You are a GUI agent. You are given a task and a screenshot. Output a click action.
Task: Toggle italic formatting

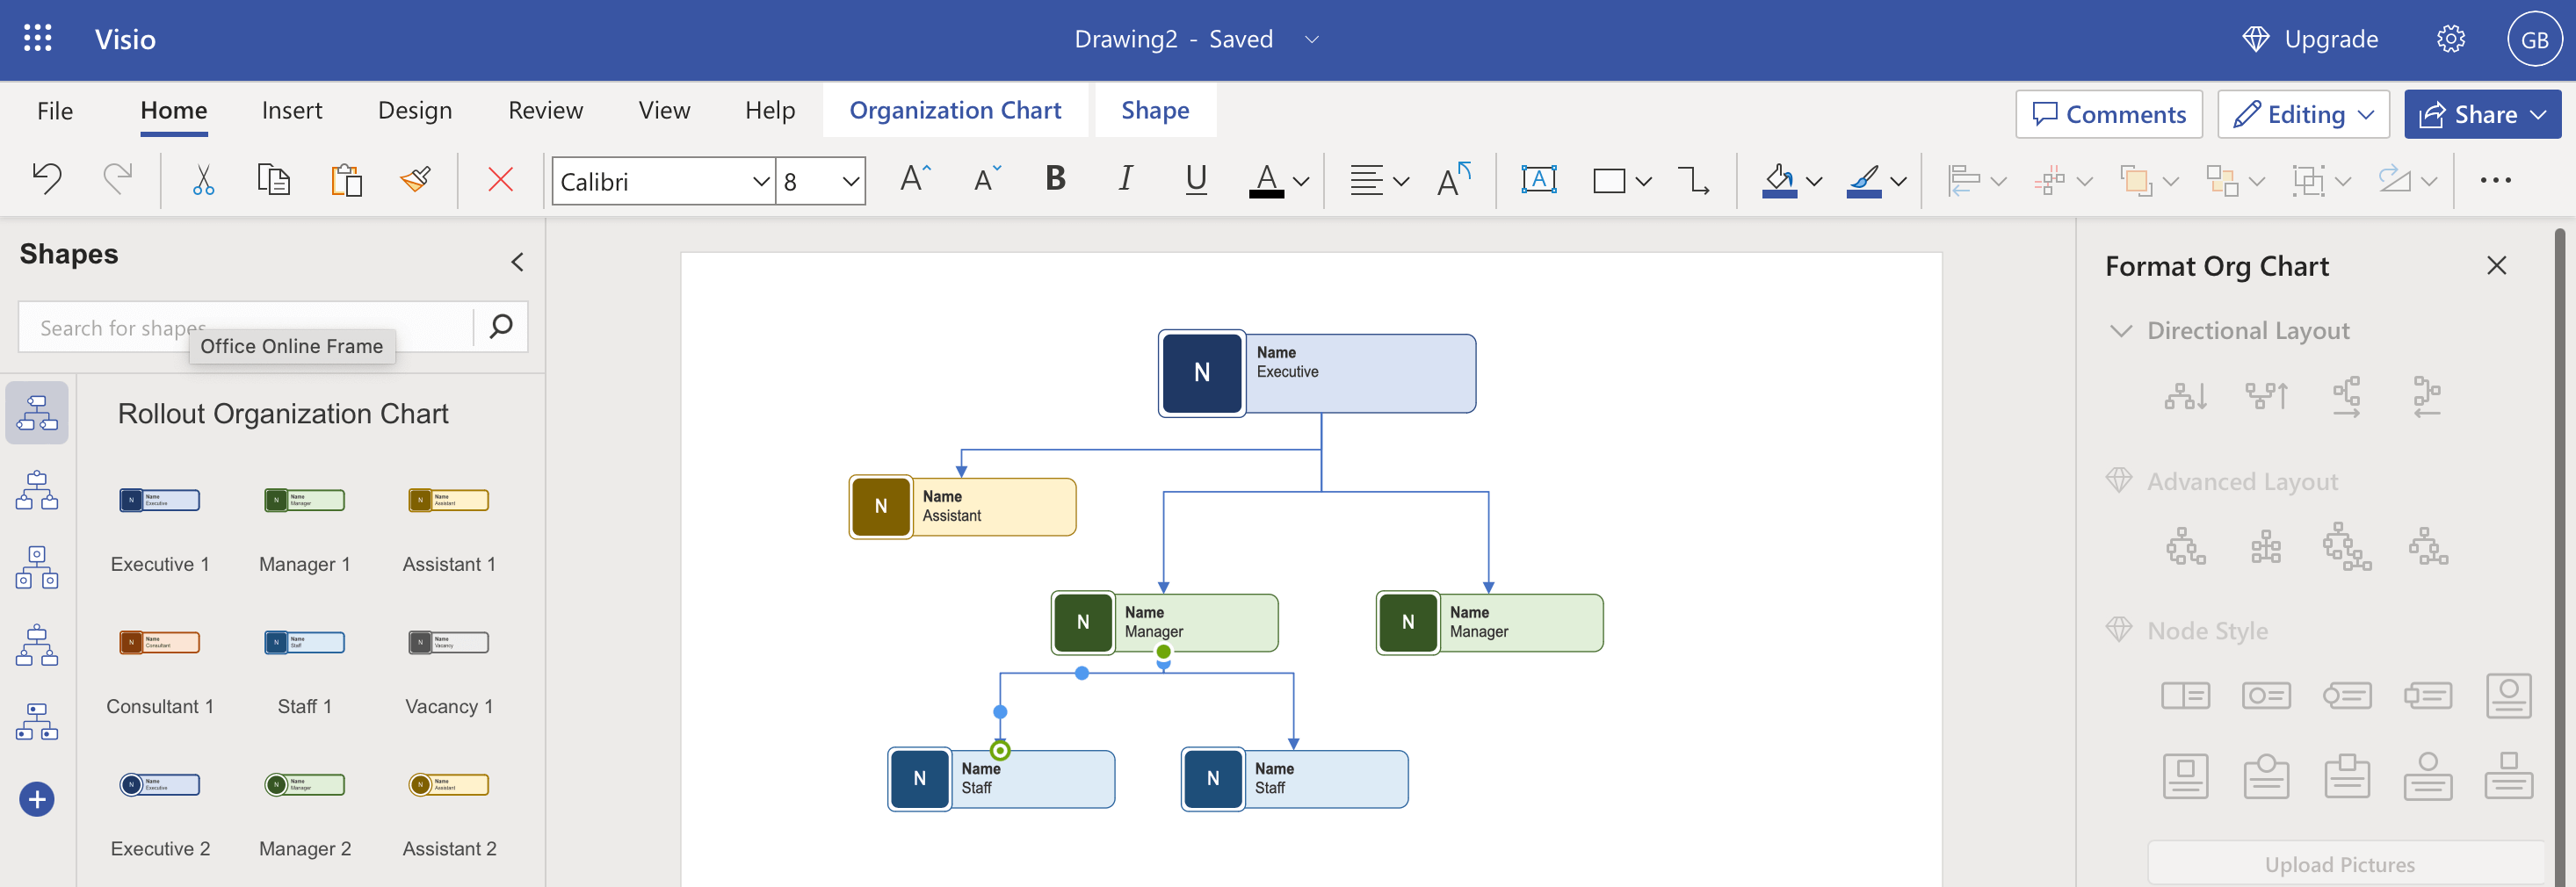point(1125,180)
